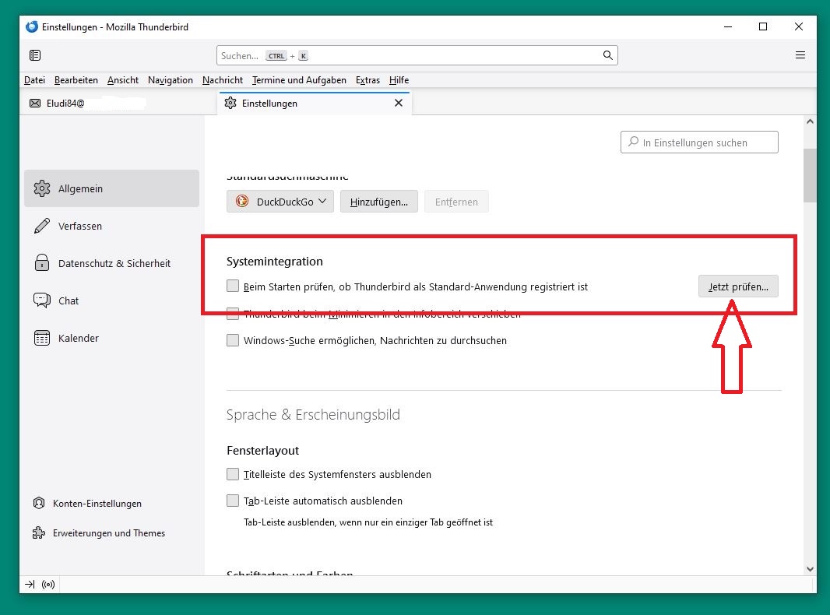Click the Entfernen search engine button

point(456,202)
